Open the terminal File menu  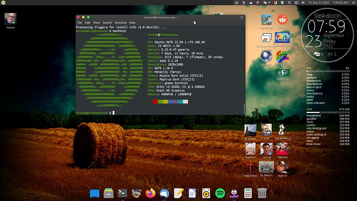coord(80,23)
